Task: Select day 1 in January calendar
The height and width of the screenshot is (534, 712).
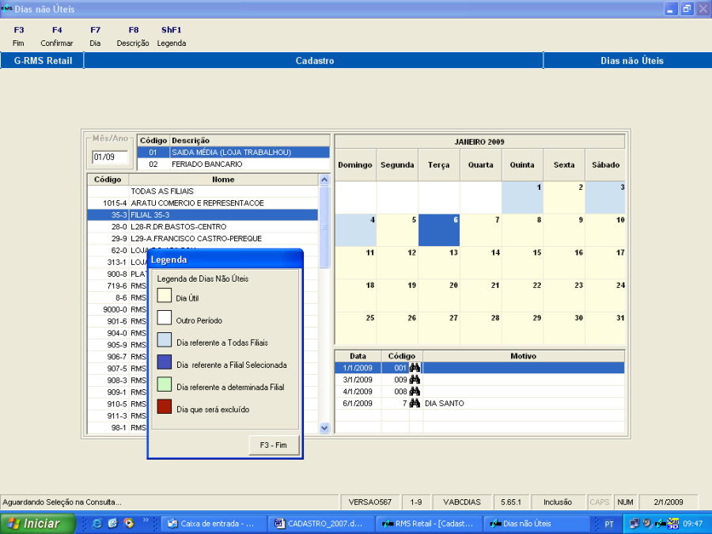Action: click(522, 198)
